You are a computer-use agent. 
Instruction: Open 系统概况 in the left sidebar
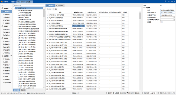coord(7,41)
